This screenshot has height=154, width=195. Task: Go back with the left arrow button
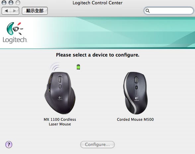(x=6, y=11)
